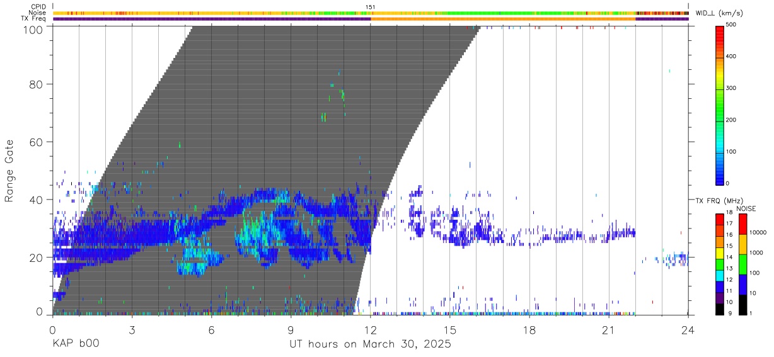The width and height of the screenshot is (774, 357).
Task: Click the 60 tick on the Range Gate axis
Action: click(x=36, y=142)
